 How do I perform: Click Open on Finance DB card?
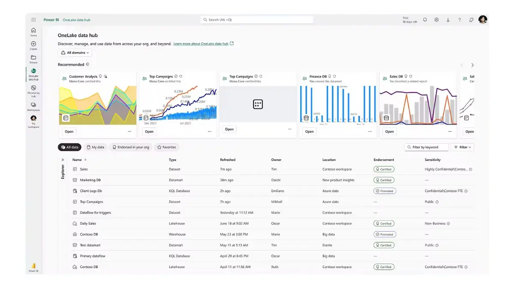pos(309,131)
